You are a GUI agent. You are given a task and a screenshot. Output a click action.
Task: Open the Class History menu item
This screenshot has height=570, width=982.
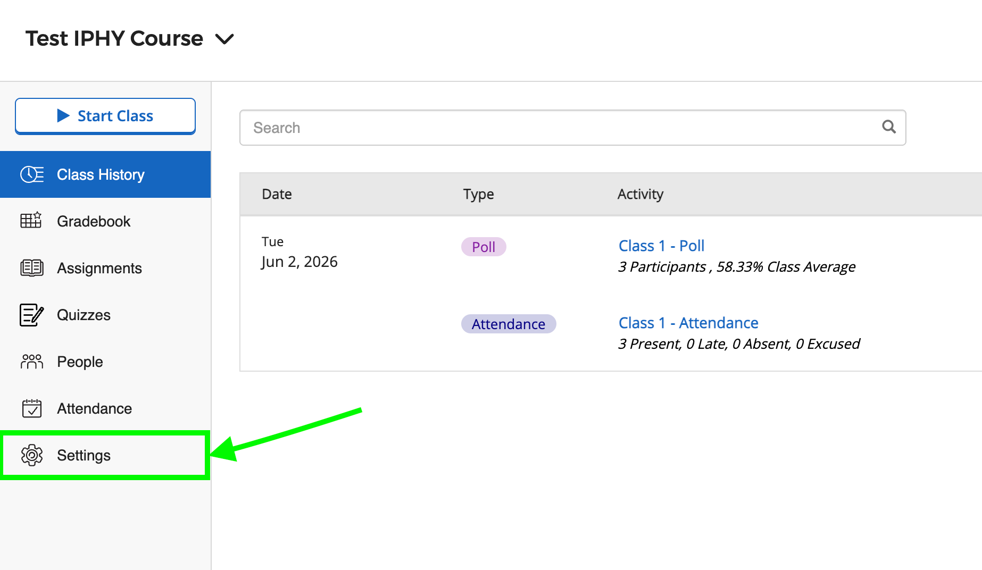105,174
